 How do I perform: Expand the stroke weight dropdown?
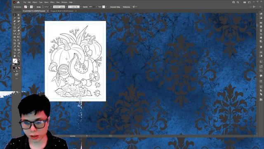51,7
